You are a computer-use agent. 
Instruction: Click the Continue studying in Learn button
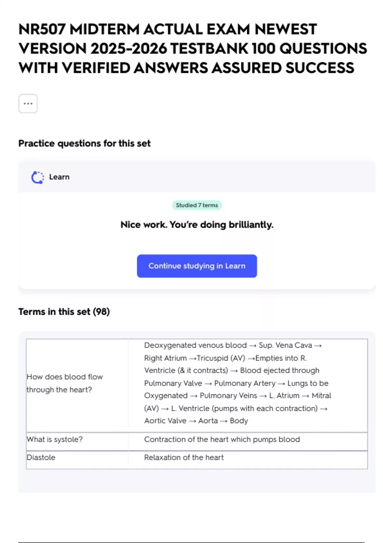[197, 266]
